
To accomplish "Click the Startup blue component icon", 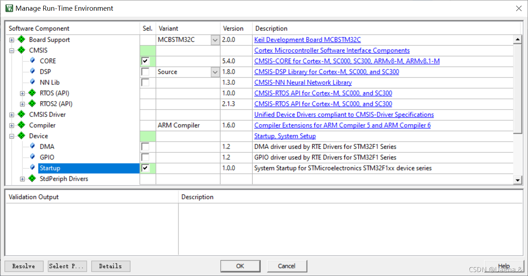I will 33,168.
